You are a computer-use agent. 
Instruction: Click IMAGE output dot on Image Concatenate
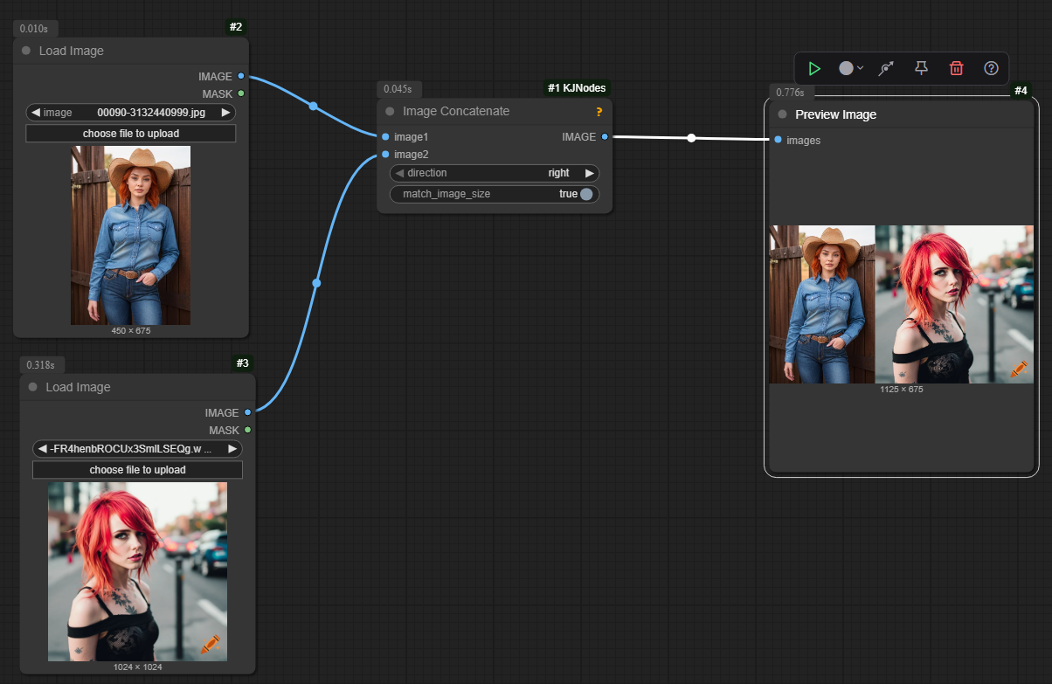pos(605,137)
